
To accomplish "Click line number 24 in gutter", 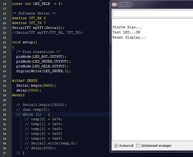I will [x=5, y=42].
